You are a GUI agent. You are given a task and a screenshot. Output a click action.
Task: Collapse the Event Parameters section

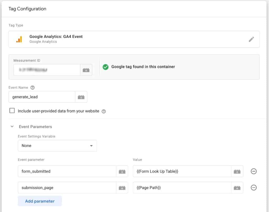[12, 127]
